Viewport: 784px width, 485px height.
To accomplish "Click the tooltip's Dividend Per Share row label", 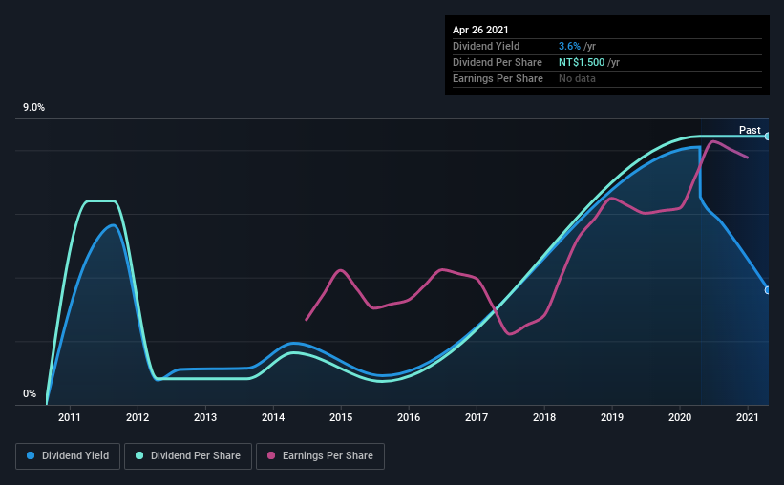I will click(x=497, y=62).
